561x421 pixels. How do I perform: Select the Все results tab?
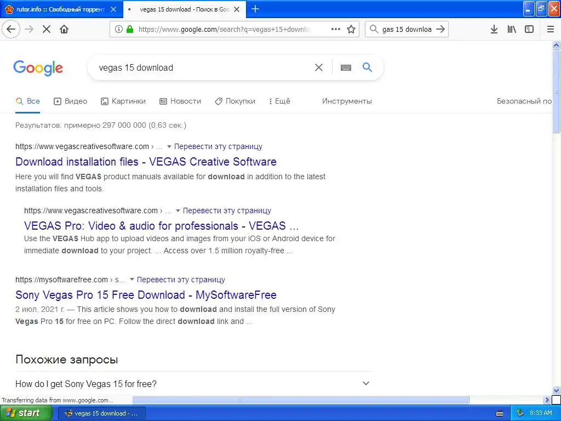point(28,101)
